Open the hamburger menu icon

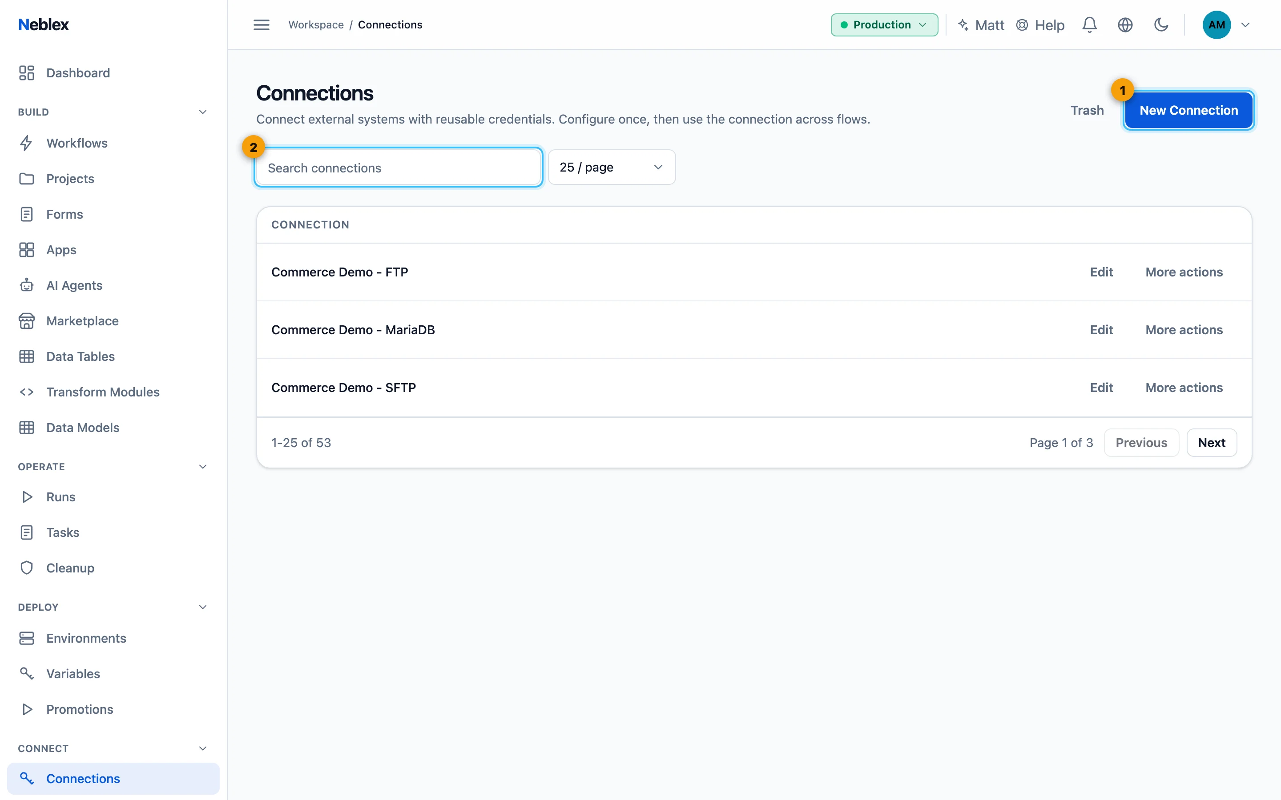(261, 25)
